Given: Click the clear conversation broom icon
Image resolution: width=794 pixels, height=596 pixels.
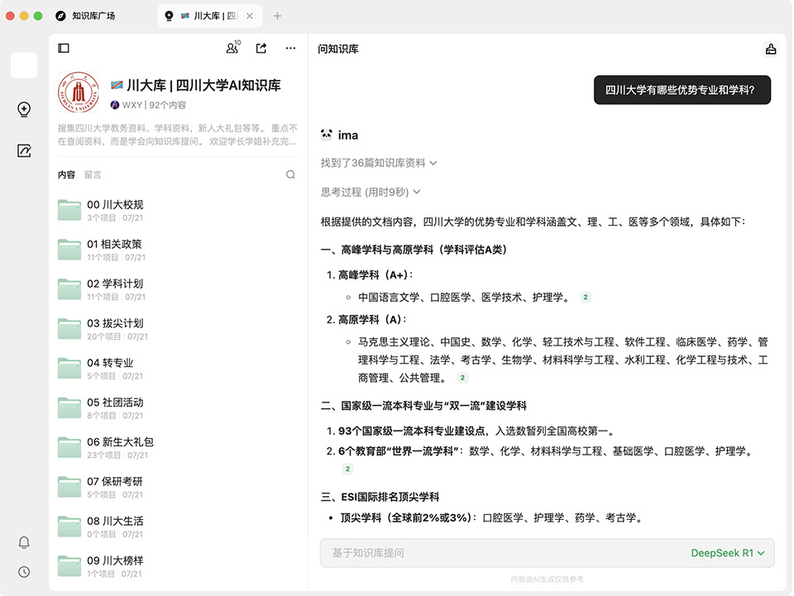Looking at the screenshot, I should point(771,49).
